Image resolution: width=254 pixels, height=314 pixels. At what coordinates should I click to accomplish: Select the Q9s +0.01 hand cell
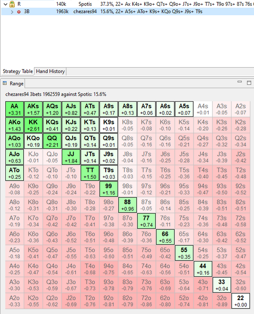click(x=108, y=141)
